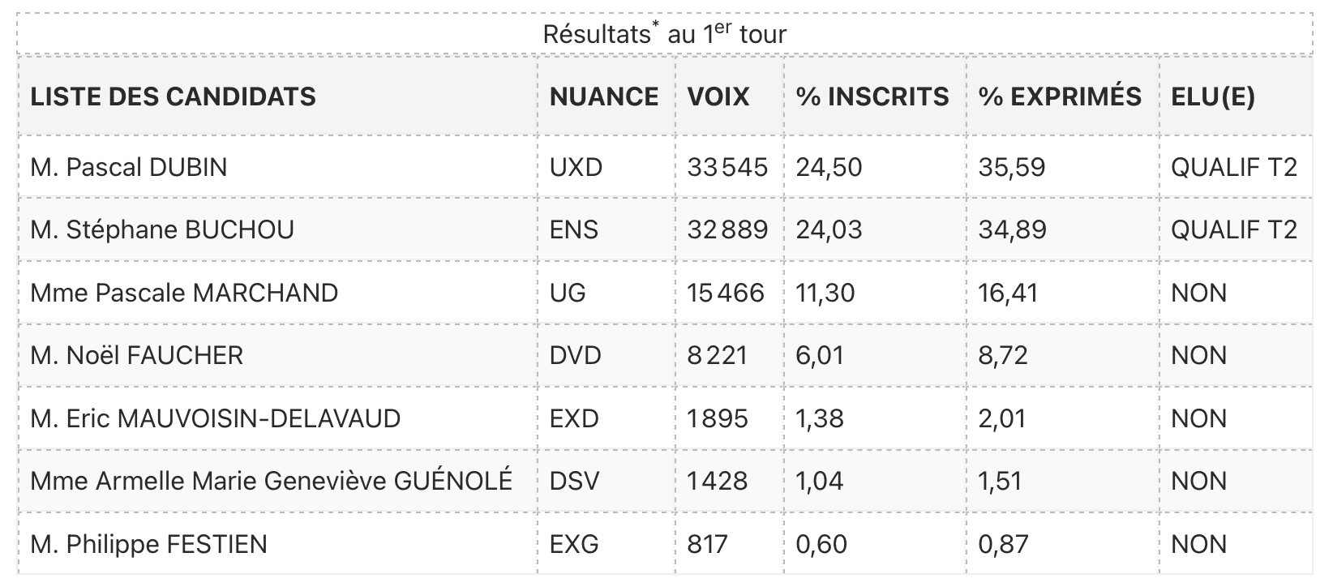Viewport: 1333px width, 587px height.
Task: Click the Résultats au 1er tour caption
Action: point(665,33)
